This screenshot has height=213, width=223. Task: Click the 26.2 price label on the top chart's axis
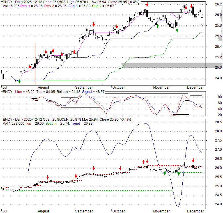tap(218, 4)
